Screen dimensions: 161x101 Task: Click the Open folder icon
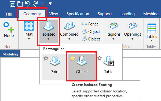[20, 4]
